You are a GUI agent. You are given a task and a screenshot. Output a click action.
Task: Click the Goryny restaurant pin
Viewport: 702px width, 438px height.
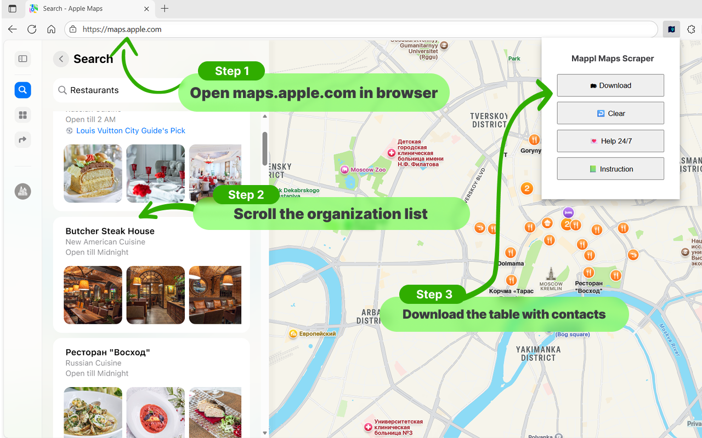[x=534, y=139]
